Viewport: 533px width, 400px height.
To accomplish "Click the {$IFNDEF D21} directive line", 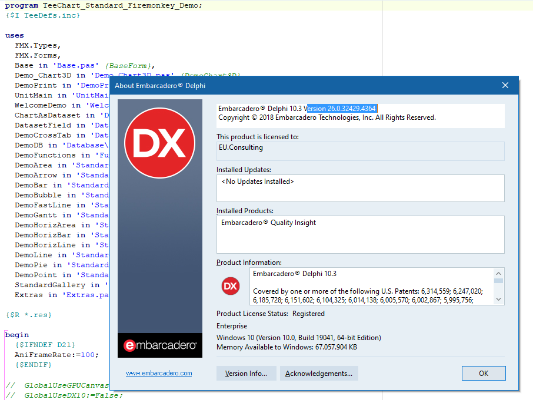I will click(x=45, y=345).
